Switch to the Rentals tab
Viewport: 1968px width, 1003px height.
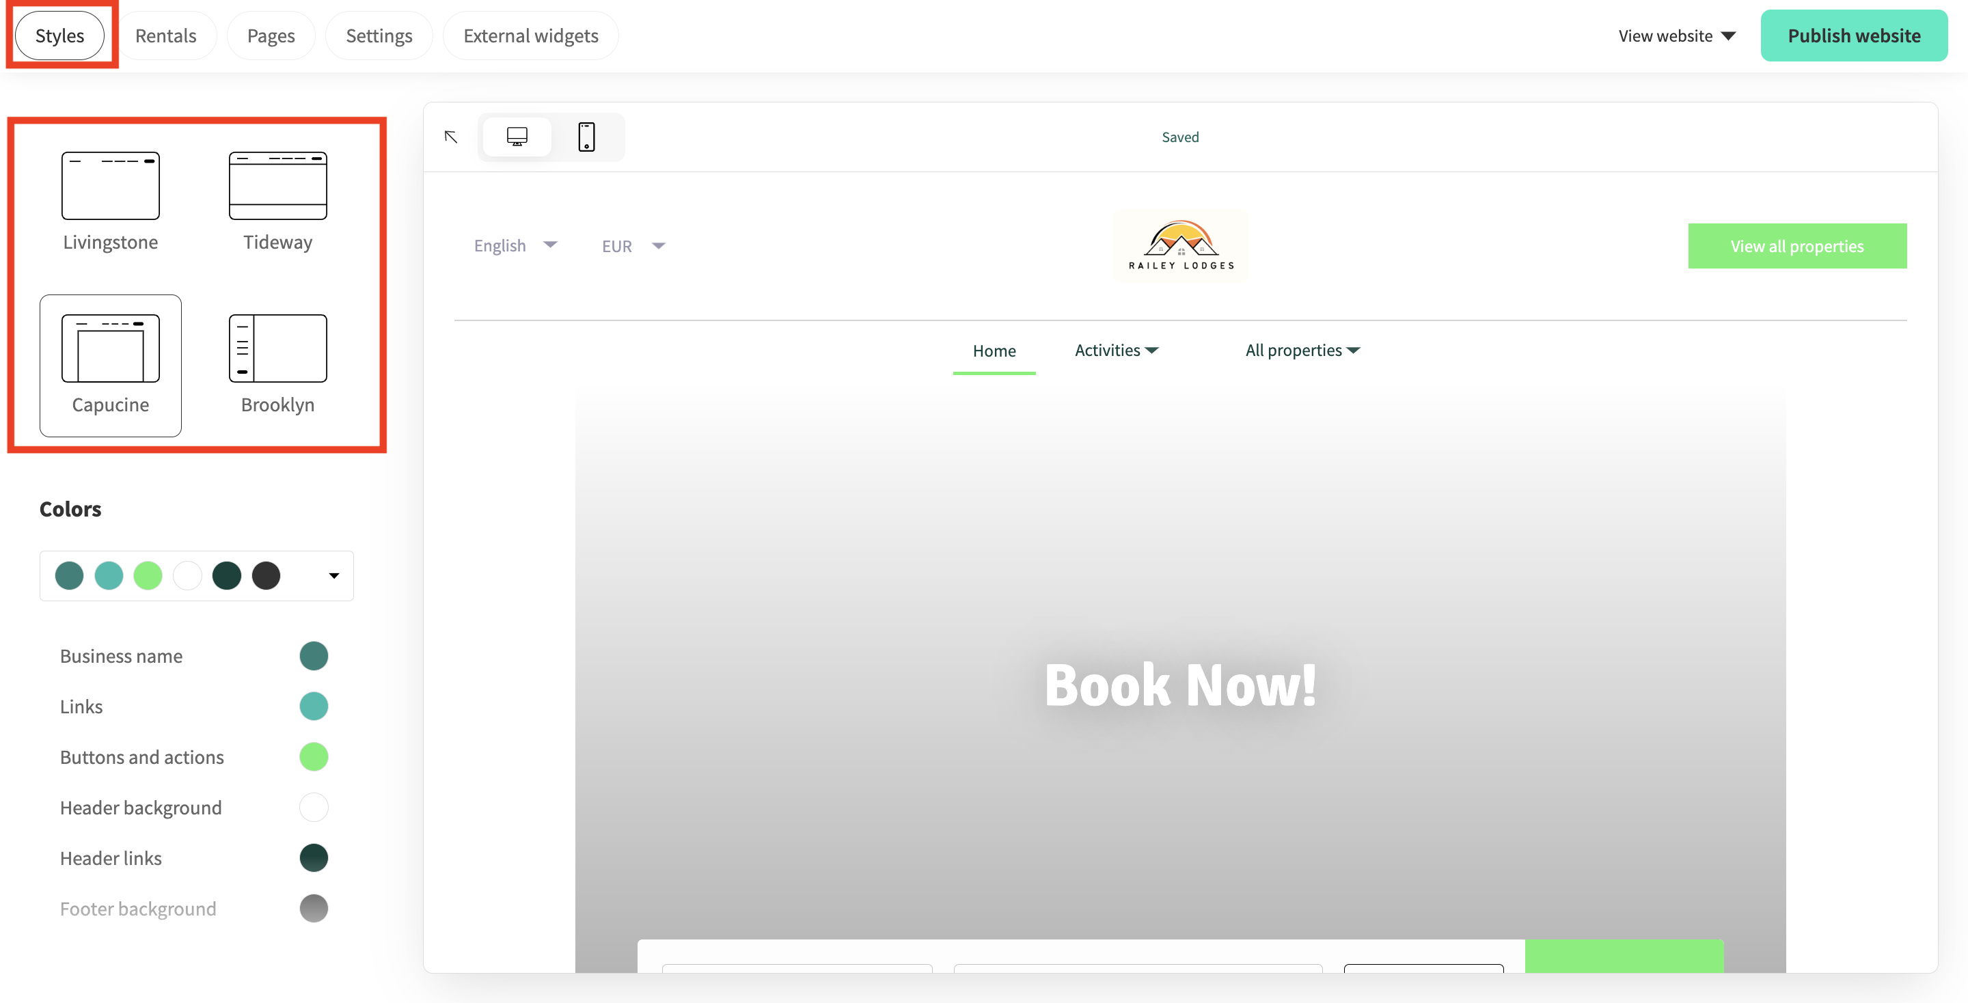[166, 35]
